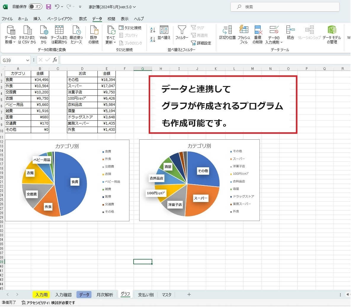Open クエリと接続 pane
This screenshot has height=307, width=351.
pos(130,28)
